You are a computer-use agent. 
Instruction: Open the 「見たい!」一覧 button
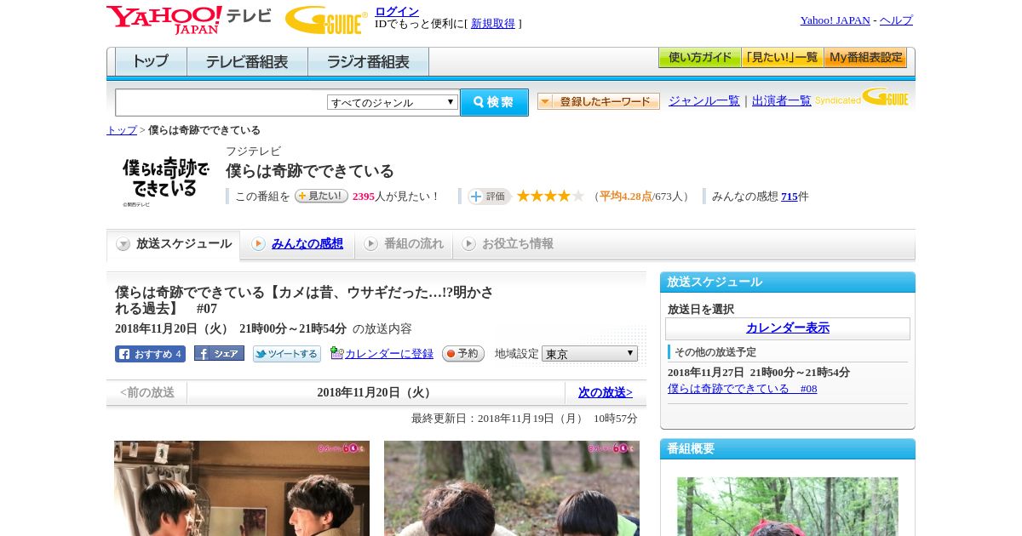(x=783, y=58)
